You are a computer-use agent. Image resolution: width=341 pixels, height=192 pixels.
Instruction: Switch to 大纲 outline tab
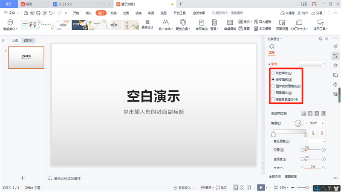[x=15, y=41]
